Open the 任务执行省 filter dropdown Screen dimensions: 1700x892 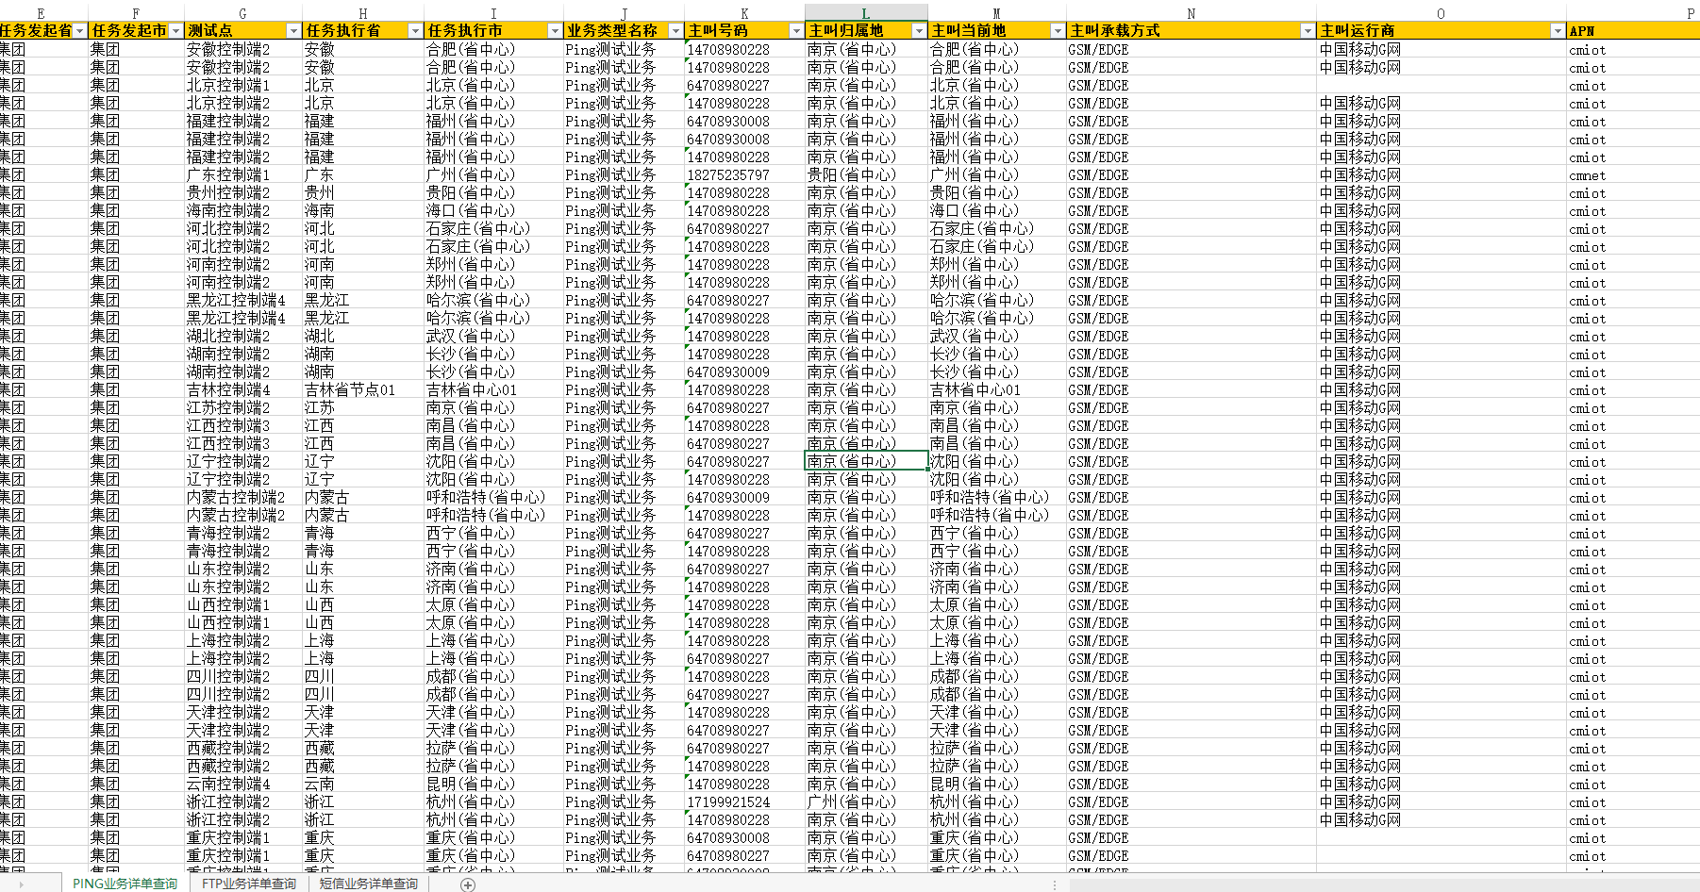[415, 31]
